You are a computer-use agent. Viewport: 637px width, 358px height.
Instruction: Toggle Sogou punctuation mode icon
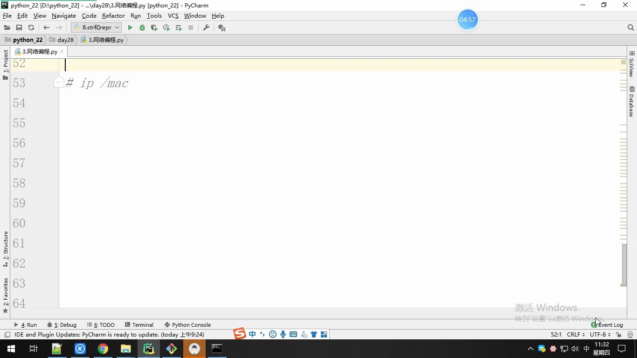(x=262, y=334)
